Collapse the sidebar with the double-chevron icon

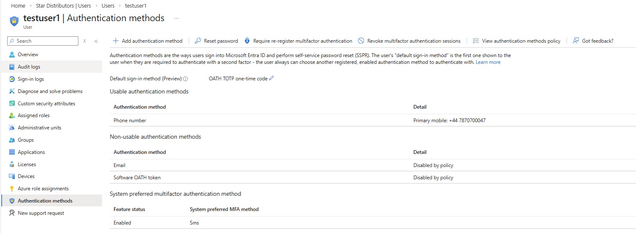coord(96,41)
